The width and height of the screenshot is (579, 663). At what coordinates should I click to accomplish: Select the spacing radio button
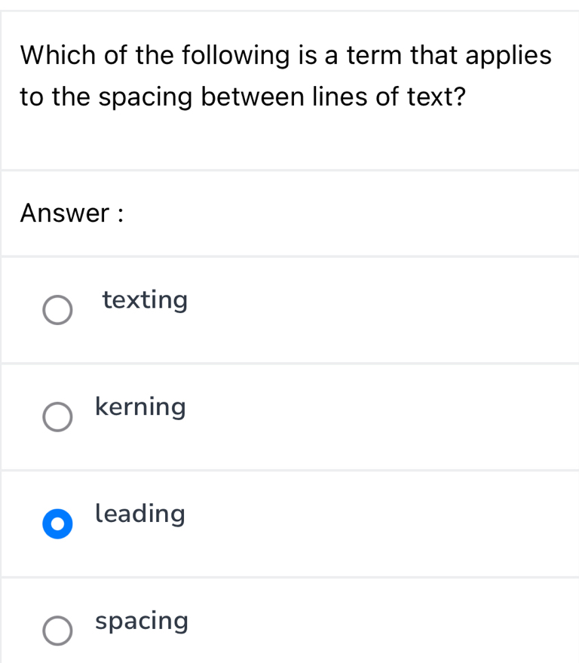tap(57, 630)
